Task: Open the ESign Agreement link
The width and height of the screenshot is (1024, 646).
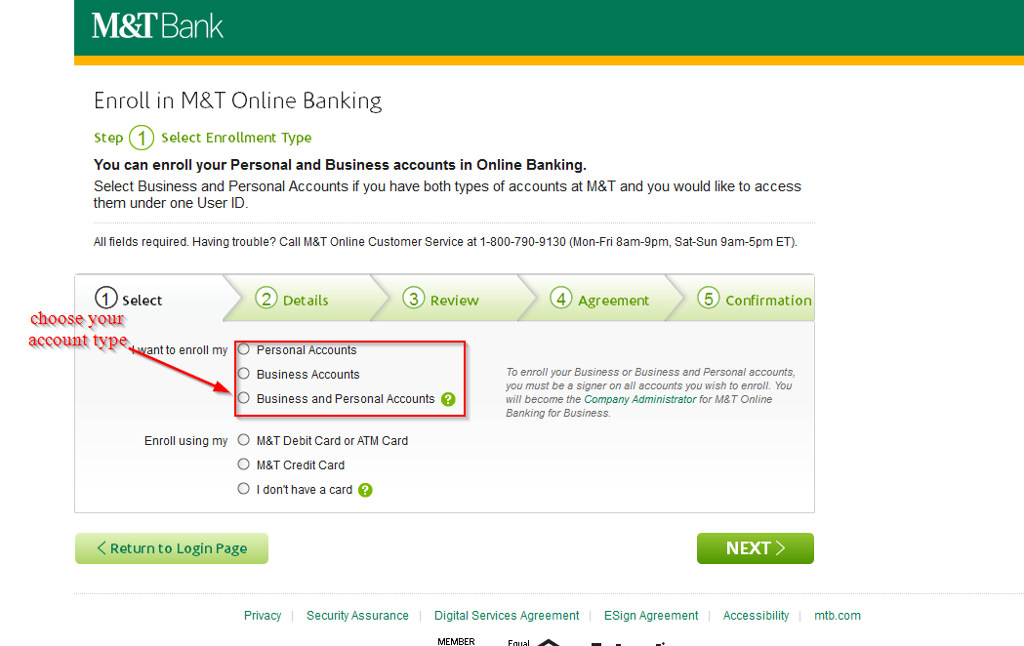Action: click(651, 616)
